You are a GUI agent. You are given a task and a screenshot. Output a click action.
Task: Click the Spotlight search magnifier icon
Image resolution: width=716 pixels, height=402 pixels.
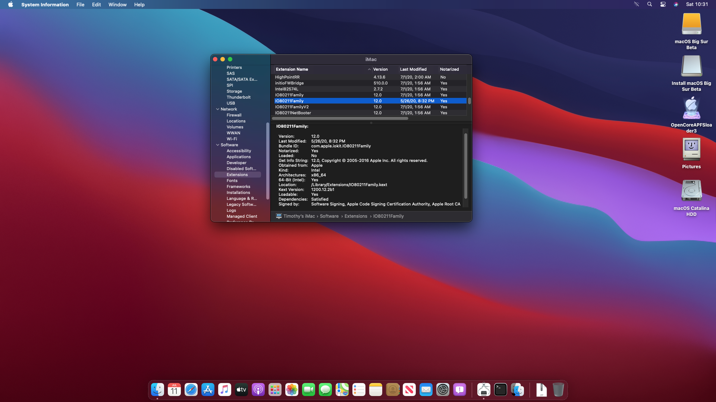click(x=650, y=4)
